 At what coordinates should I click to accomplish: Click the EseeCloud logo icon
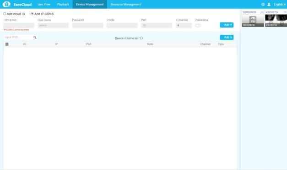[x=6, y=4]
